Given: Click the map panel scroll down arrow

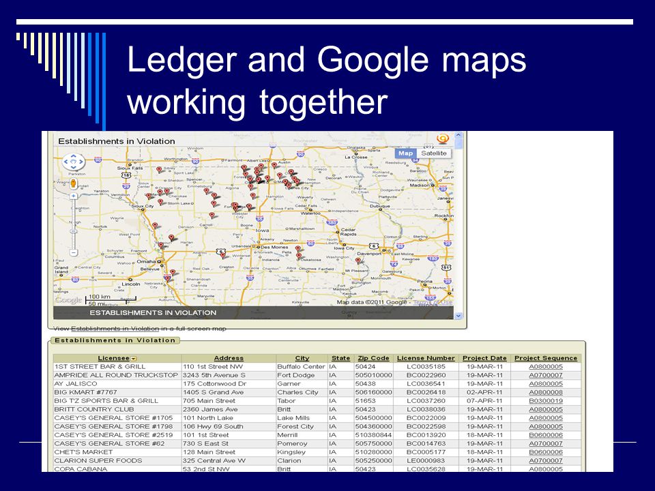Looking at the screenshot, I should 458,316.
